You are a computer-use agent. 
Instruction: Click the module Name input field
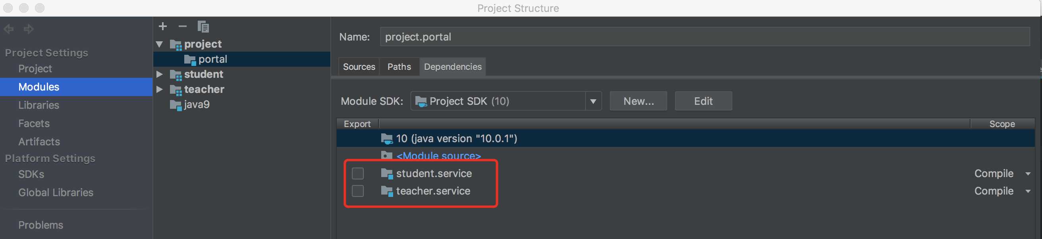[x=704, y=37]
